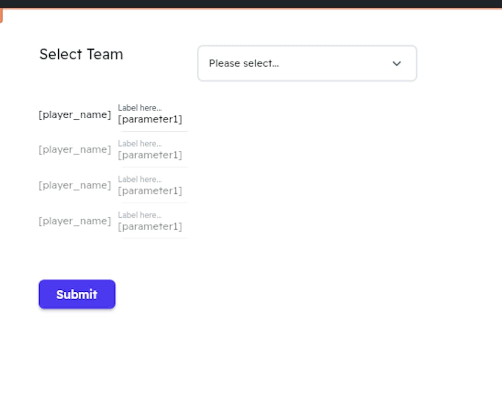Image resolution: width=502 pixels, height=393 pixels.
Task: Click the dropdown arrow beside Please select
Action: pyautogui.click(x=397, y=64)
